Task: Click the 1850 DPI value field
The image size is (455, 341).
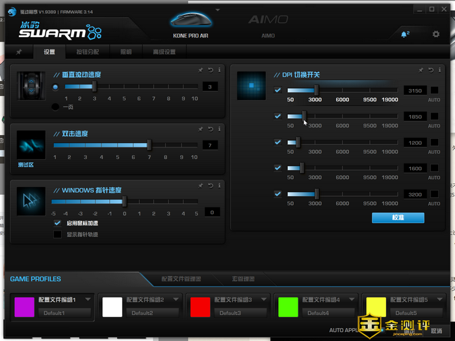Action: click(x=413, y=116)
